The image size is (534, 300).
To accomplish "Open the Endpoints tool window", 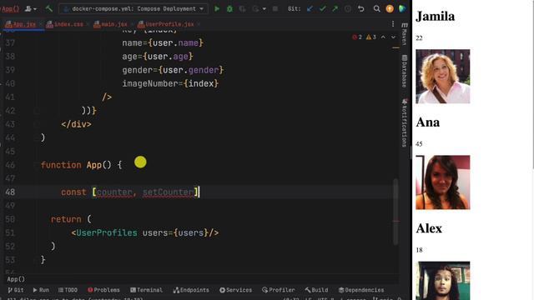I will tap(191, 290).
